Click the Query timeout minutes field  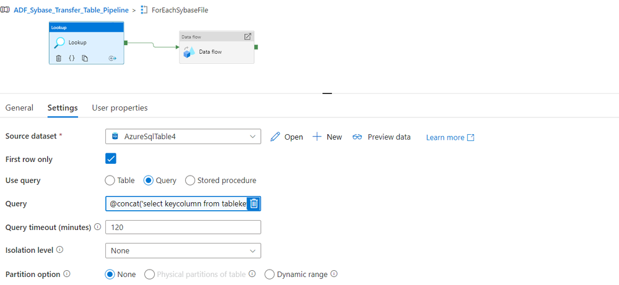click(x=183, y=228)
